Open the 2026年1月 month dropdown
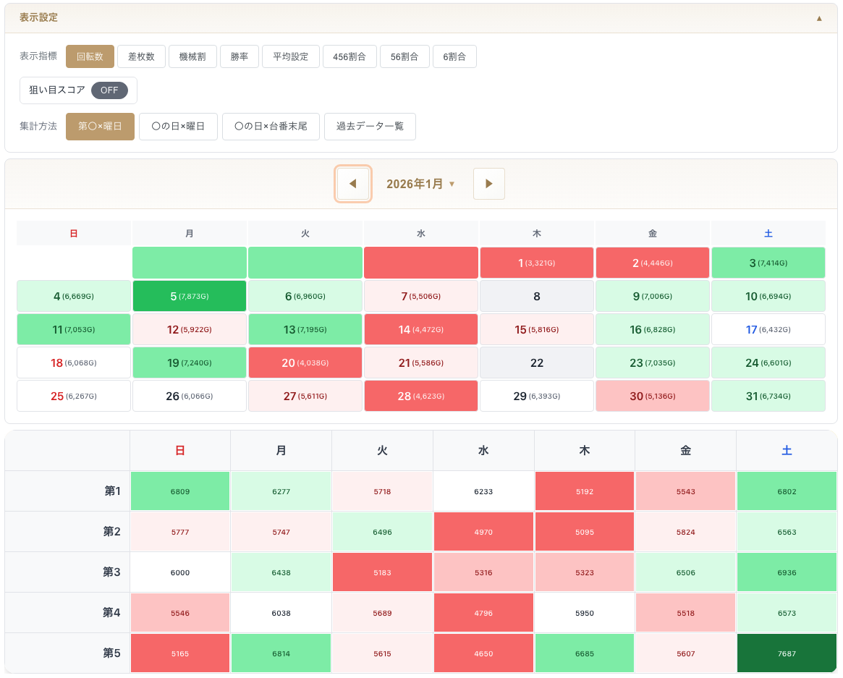Image resolution: width=843 pixels, height=678 pixels. (420, 184)
